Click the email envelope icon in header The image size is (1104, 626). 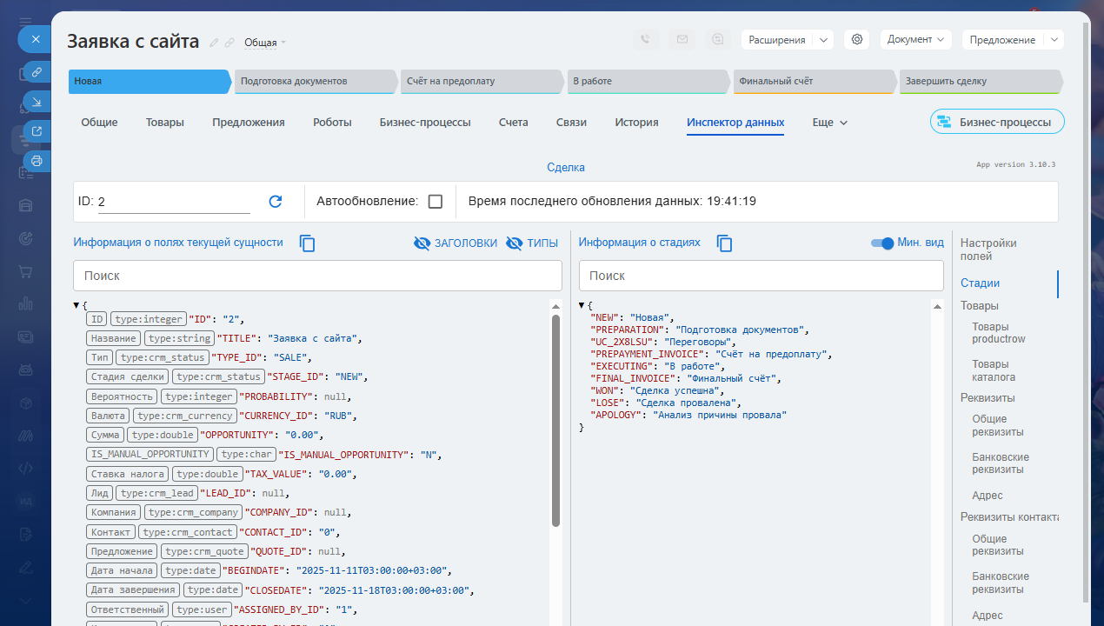click(x=682, y=40)
